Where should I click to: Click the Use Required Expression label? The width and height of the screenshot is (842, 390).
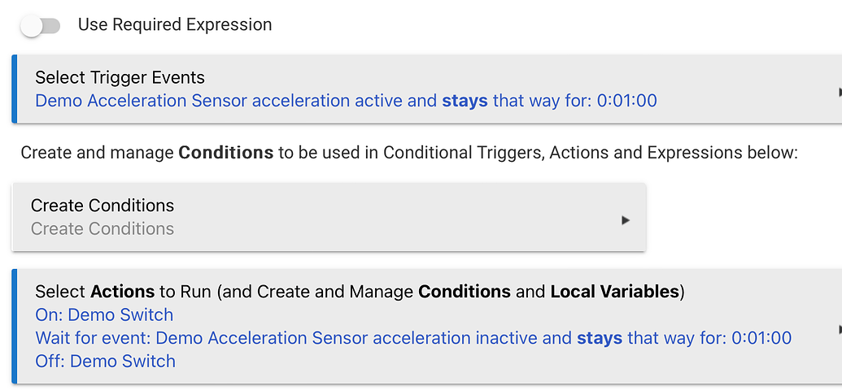pyautogui.click(x=175, y=25)
